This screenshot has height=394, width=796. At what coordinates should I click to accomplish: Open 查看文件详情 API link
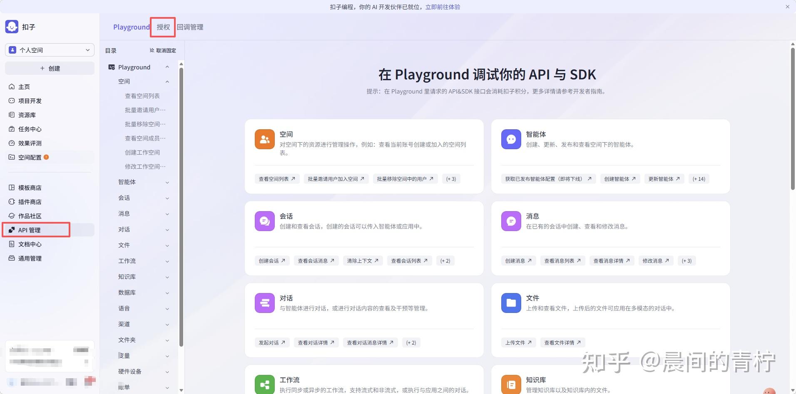coord(562,342)
